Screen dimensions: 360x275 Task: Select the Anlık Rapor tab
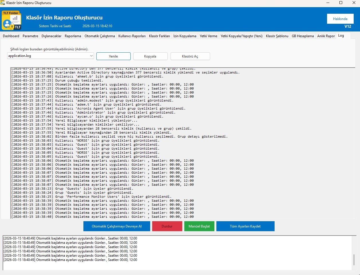[x=326, y=36]
